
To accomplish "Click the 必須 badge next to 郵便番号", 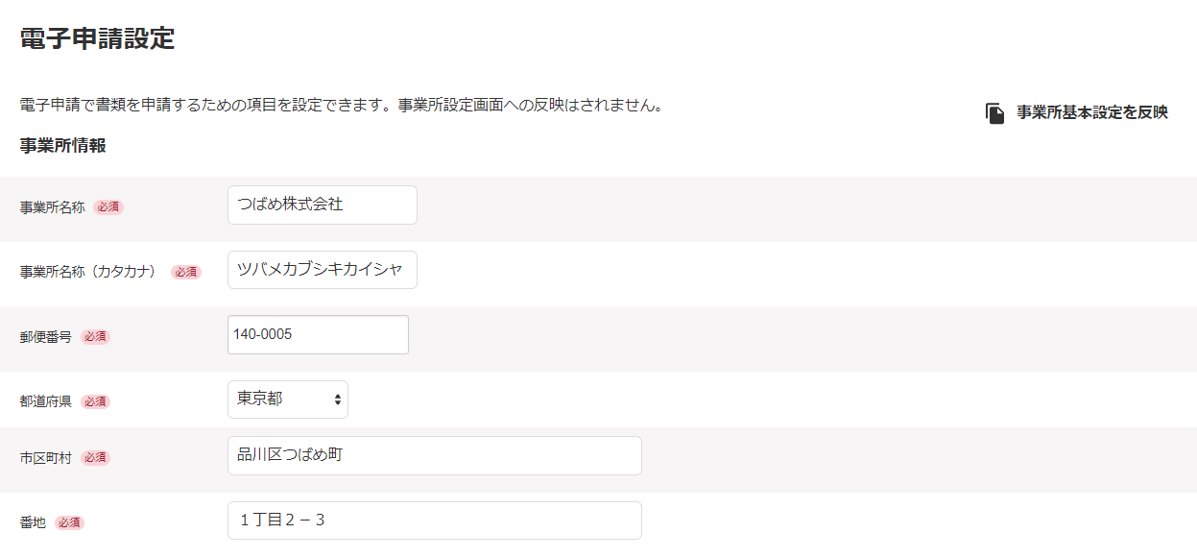I will [95, 337].
